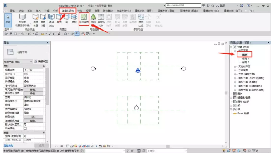Viewport: 273px width, 155px height.
Task: Click the Properties panel vertical scrollbar
Action: tap(48, 86)
